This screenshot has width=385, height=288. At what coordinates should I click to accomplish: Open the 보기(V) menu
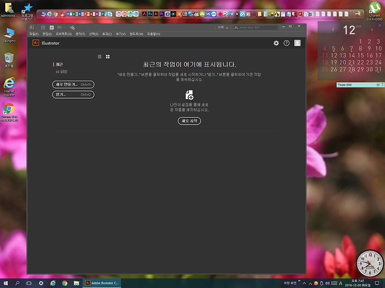(x=120, y=34)
